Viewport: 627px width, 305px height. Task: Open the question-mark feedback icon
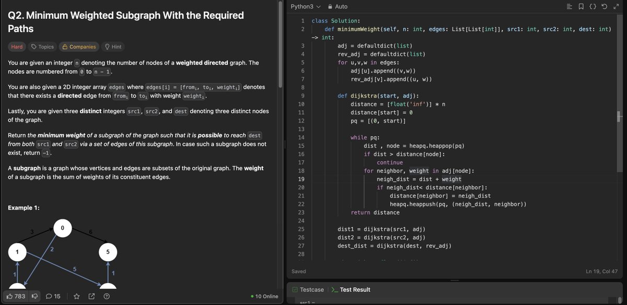pyautogui.click(x=107, y=296)
